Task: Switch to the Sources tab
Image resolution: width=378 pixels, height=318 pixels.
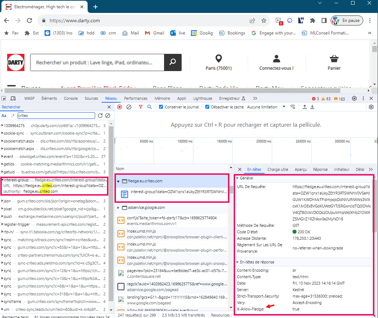Action: coord(92,98)
